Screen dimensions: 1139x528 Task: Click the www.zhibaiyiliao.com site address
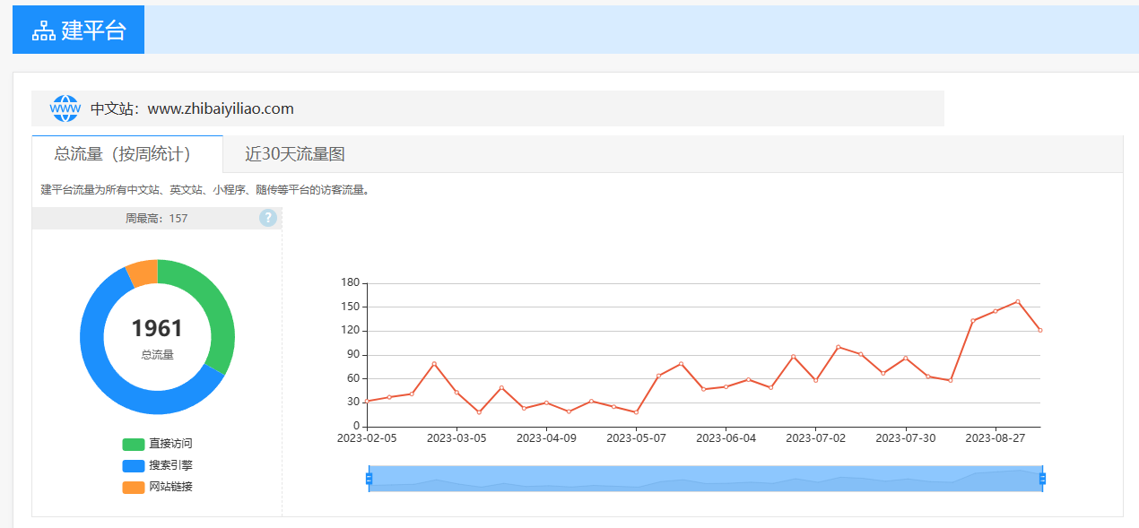point(221,108)
